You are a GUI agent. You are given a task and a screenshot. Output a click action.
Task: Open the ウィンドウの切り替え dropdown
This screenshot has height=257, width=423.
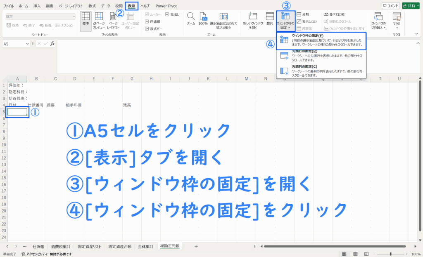point(378,21)
